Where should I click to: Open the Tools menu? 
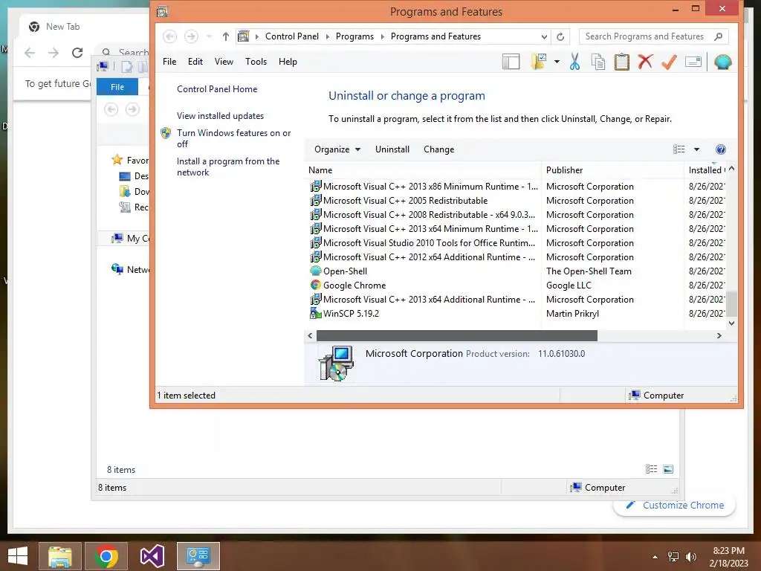pyautogui.click(x=256, y=62)
